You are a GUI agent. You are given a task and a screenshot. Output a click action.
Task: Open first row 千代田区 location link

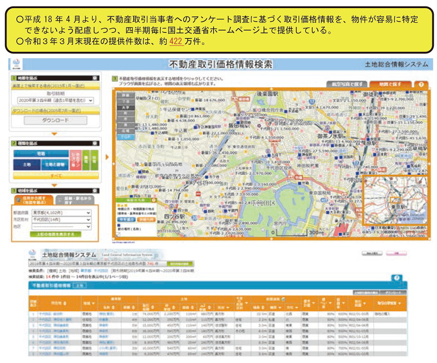point(51,314)
